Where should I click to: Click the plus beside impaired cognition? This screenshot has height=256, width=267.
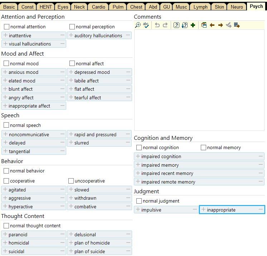tap(138, 157)
